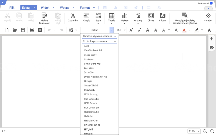Choose Georgia from the font list
The width and height of the screenshot is (216, 135).
tap(88, 81)
